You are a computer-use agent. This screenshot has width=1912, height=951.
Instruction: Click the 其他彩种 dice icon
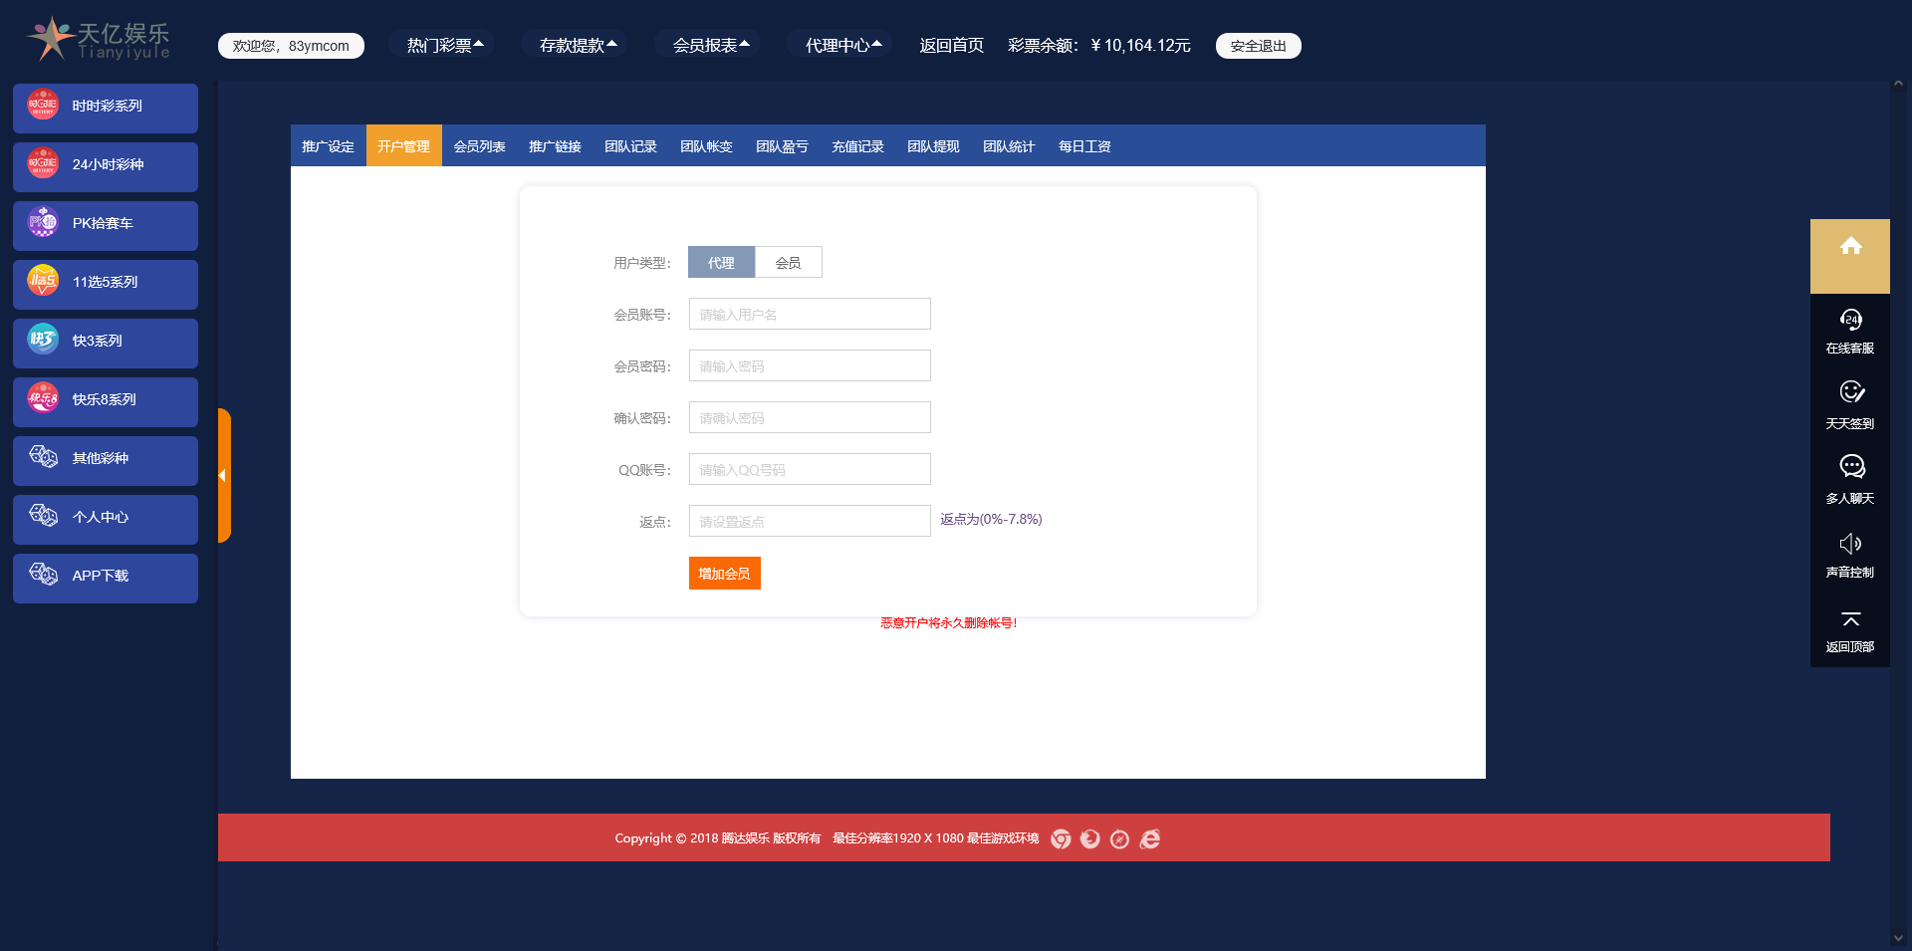pyautogui.click(x=43, y=456)
